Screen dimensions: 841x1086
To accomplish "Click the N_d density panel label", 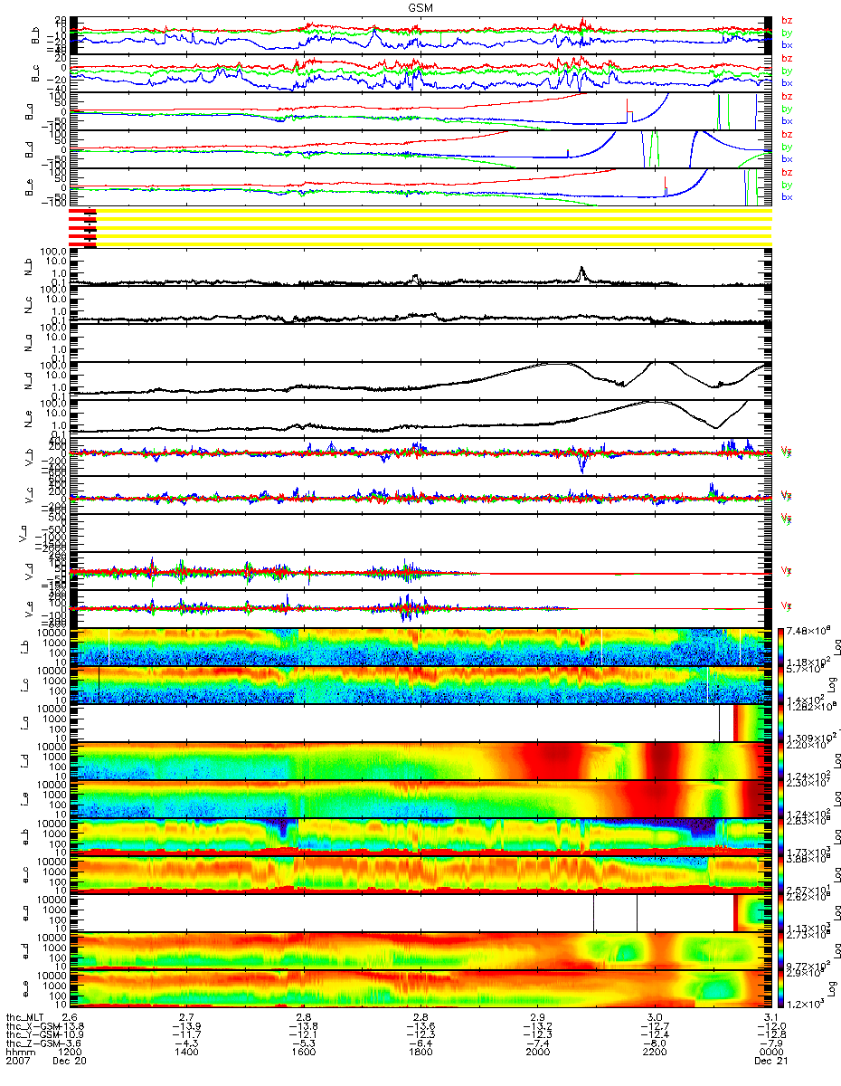I will click(x=26, y=381).
